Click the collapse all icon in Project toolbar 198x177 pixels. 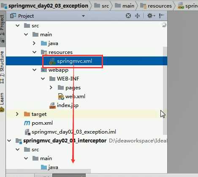coord(137,16)
